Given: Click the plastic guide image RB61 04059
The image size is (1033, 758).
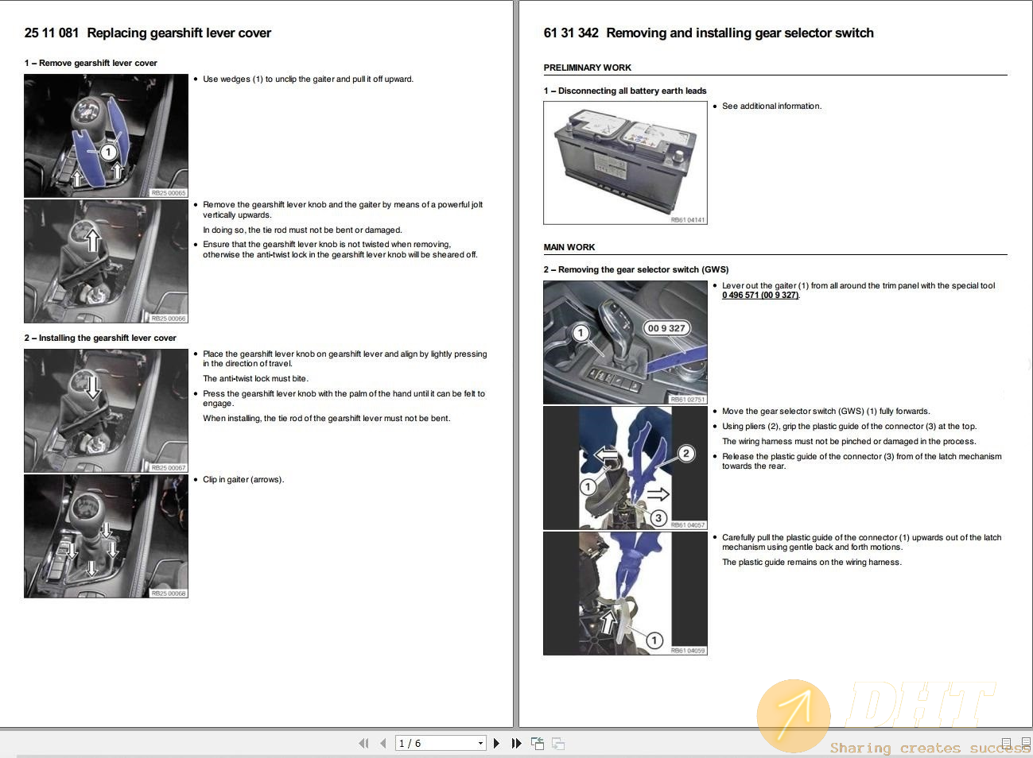Looking at the screenshot, I should (x=625, y=594).
